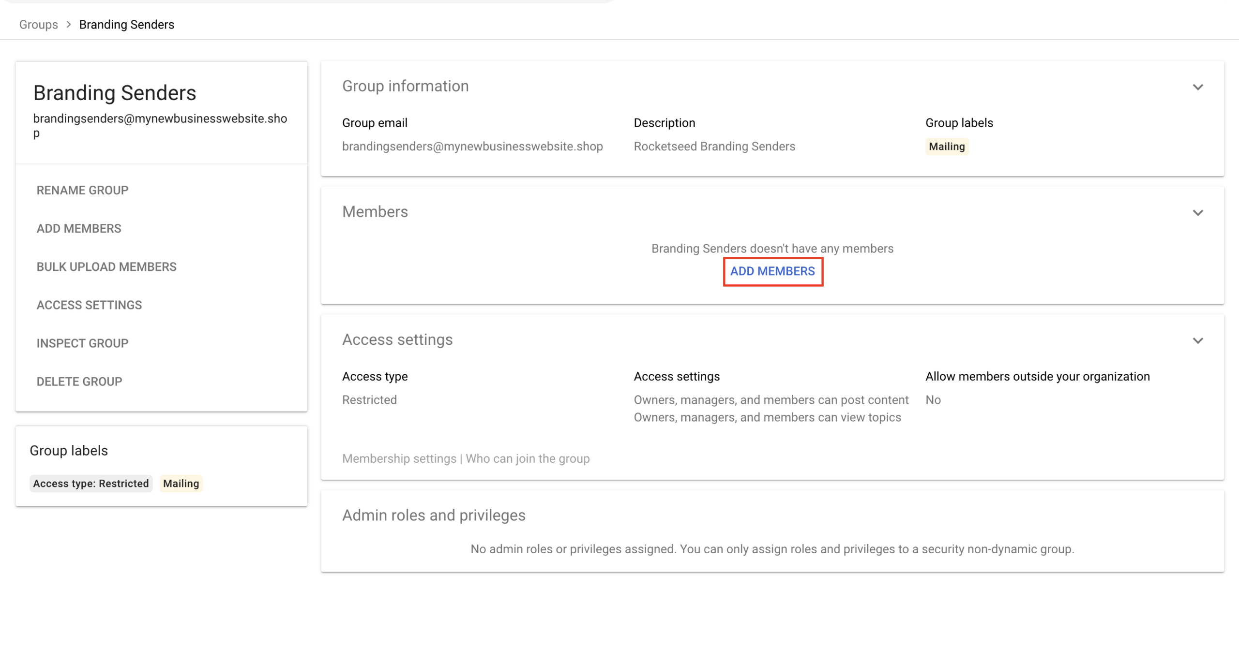Go back to Groups breadcrumb link
The image size is (1239, 648).
[x=38, y=25]
